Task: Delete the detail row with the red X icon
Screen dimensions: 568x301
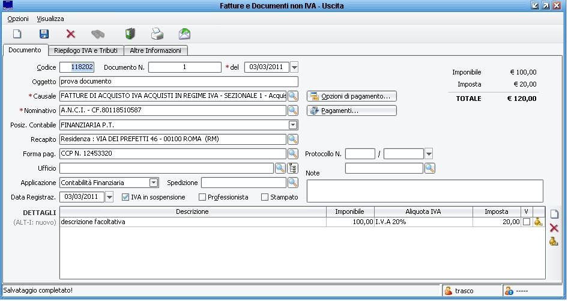Action: point(554,228)
